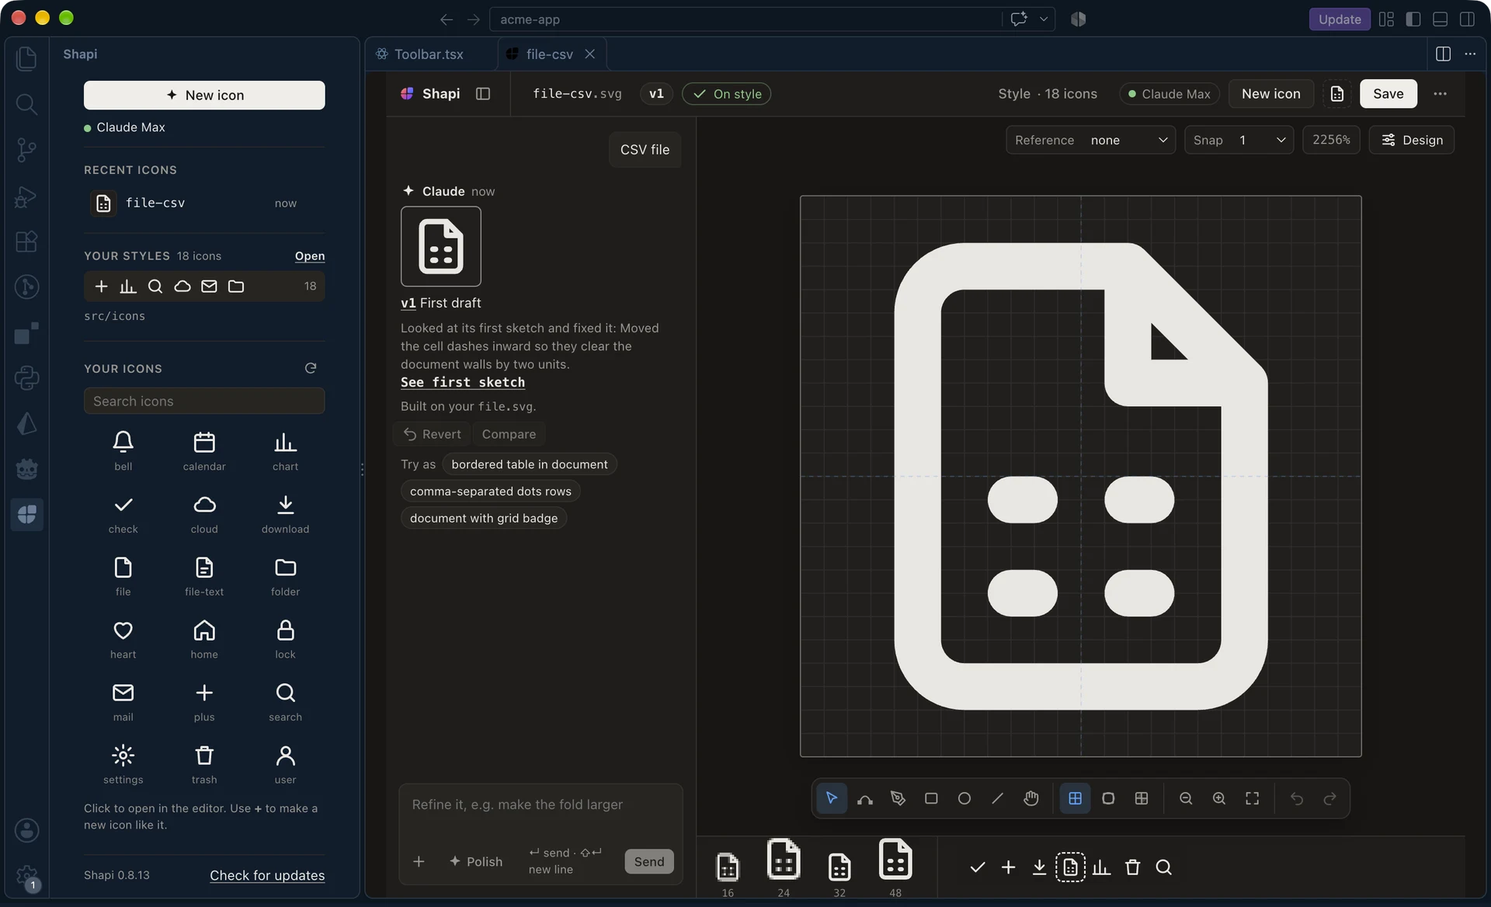Click the 2256% zoom level field

point(1331,140)
